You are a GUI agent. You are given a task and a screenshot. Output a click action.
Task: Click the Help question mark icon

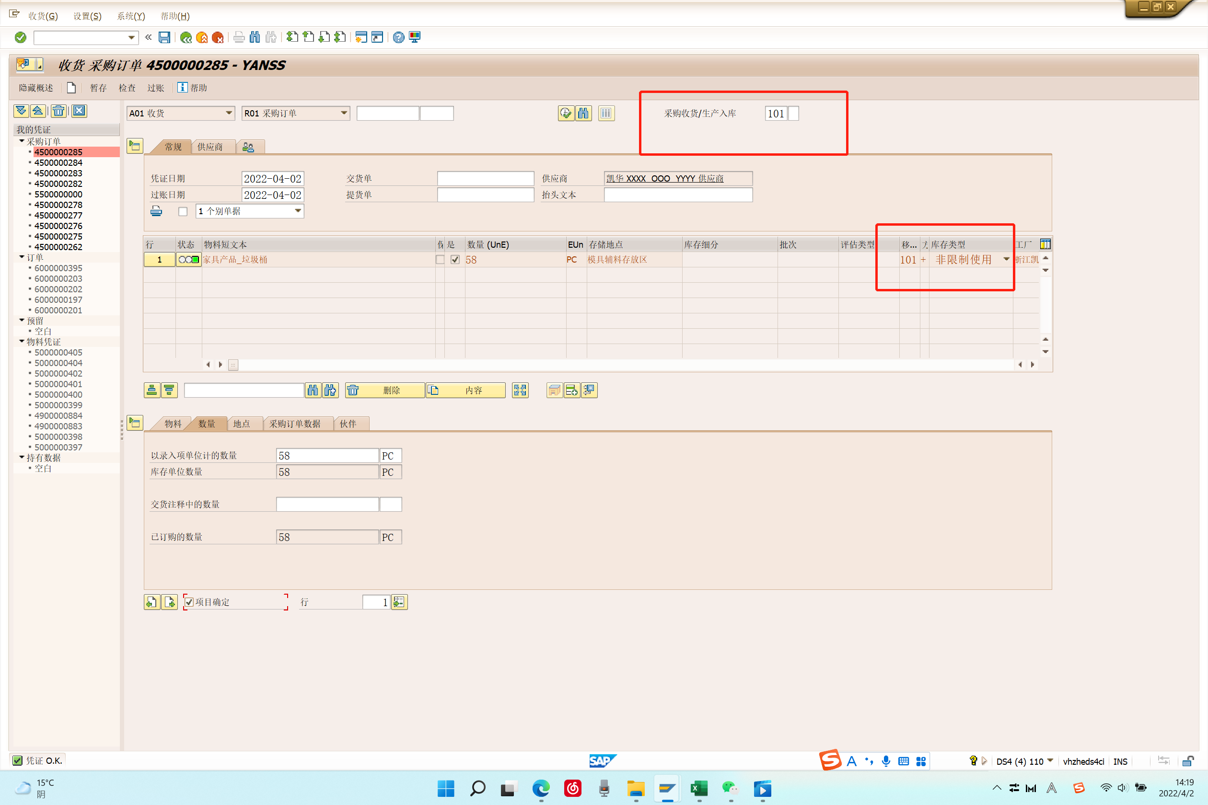pos(398,37)
